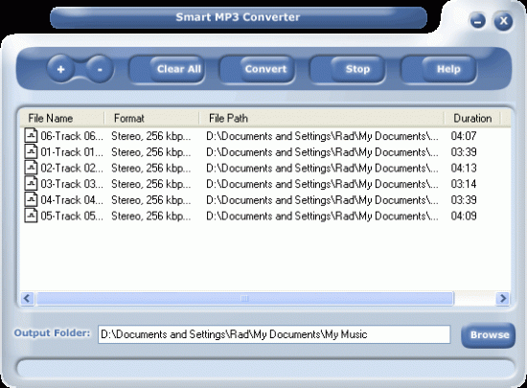
Task: Sort by the File Name column header
Action: click(62, 118)
